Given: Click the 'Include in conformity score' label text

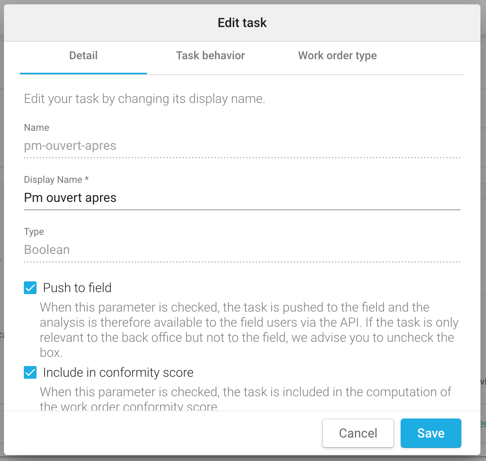Looking at the screenshot, I should [118, 372].
